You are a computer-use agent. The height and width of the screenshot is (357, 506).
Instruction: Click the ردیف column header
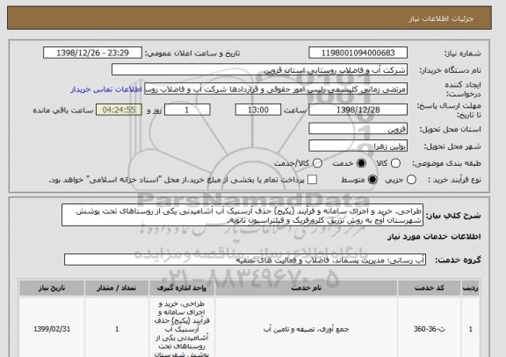(x=470, y=288)
